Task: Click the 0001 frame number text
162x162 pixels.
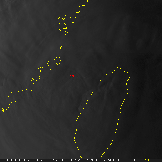Action: coord(12,160)
